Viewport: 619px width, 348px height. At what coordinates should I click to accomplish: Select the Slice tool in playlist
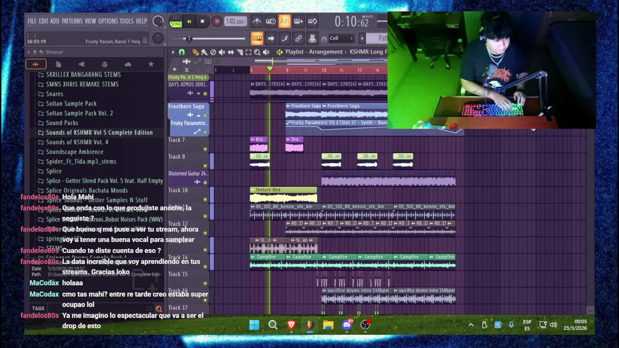[239, 52]
